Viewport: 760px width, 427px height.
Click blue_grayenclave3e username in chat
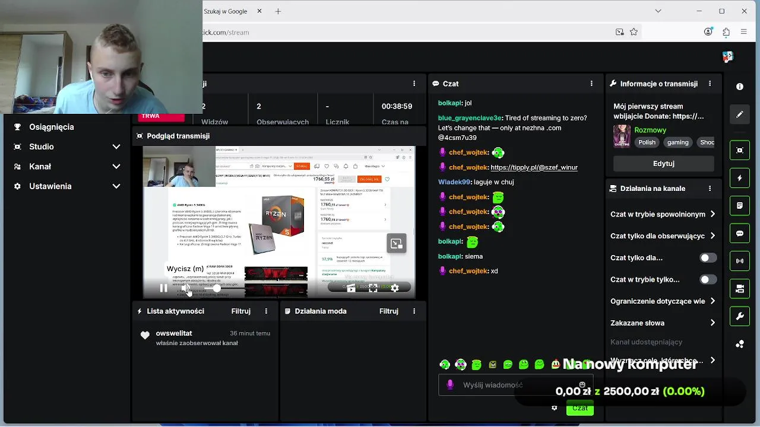pos(470,118)
